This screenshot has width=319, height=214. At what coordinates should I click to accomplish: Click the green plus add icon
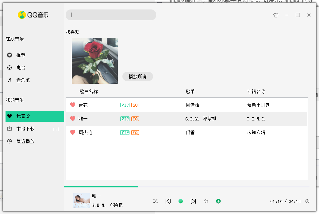click(x=218, y=201)
